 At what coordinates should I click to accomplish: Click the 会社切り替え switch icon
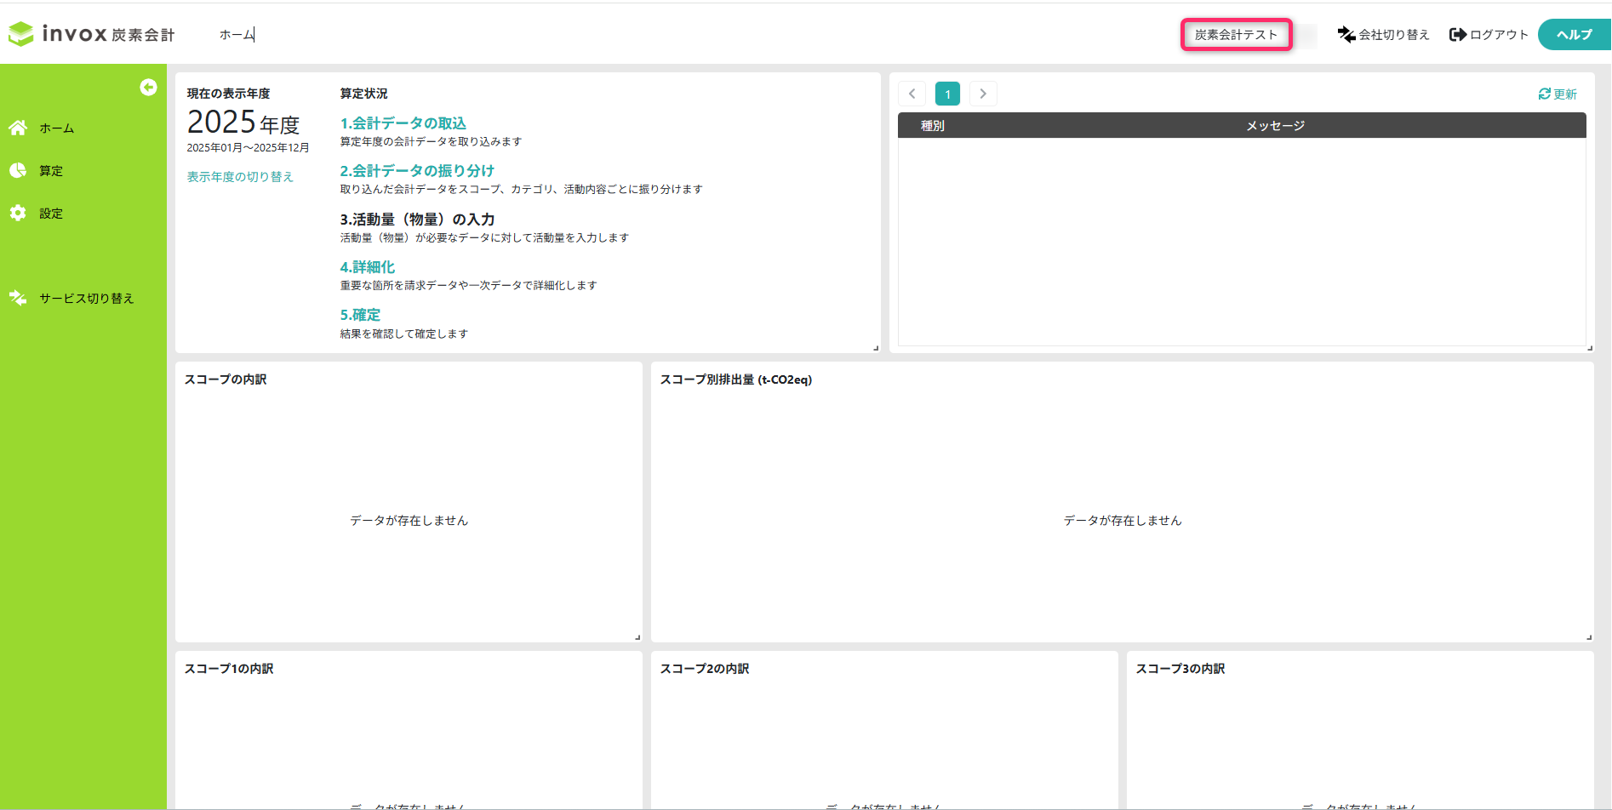(x=1346, y=34)
